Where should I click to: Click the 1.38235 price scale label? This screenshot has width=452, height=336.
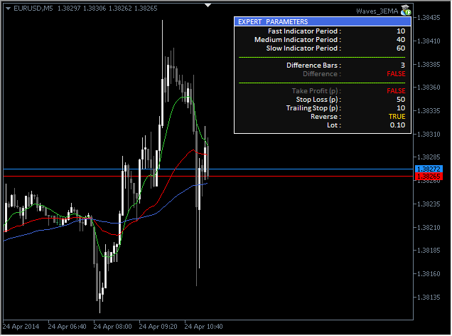429,204
